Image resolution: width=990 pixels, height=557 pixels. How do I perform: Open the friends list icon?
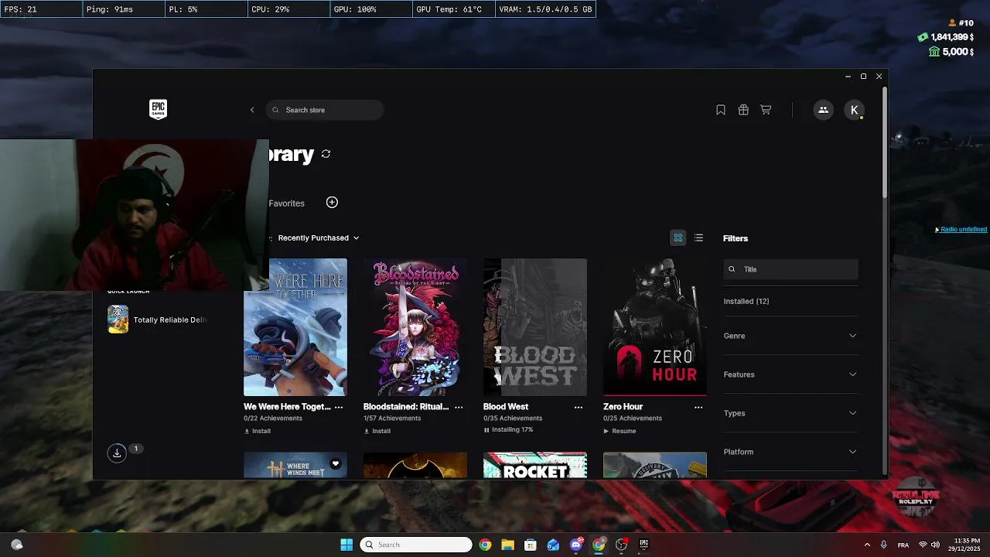click(823, 110)
